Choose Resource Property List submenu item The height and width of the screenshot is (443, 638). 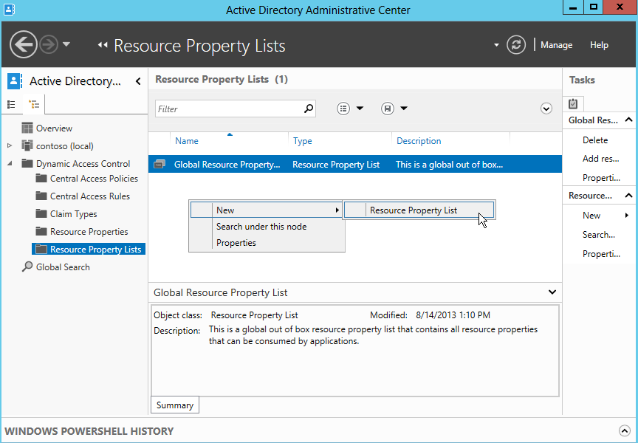[419, 210]
